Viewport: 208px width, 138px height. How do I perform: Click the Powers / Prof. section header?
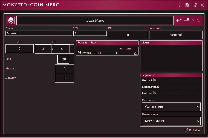point(107,43)
